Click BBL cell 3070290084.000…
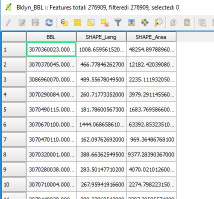The height and width of the screenshot is (199, 214). coord(51,94)
